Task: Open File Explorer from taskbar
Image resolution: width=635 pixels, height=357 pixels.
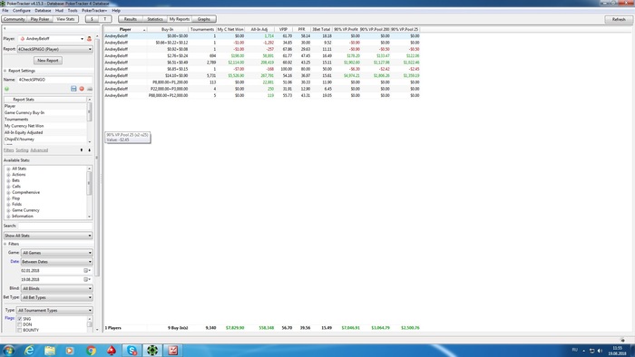Action: tap(50, 350)
